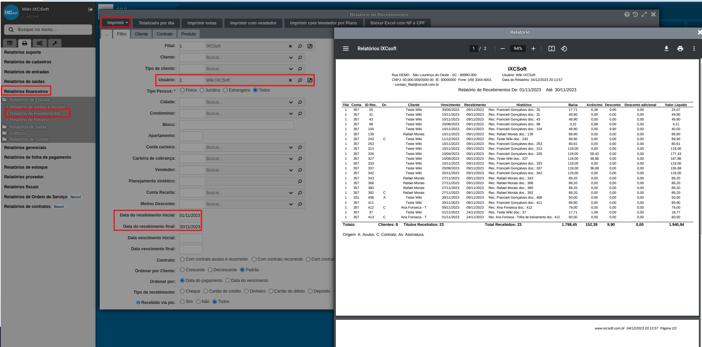Click the magnifier icon for Conta Receita
Image resolution: width=702 pixels, height=347 pixels.
point(300,193)
